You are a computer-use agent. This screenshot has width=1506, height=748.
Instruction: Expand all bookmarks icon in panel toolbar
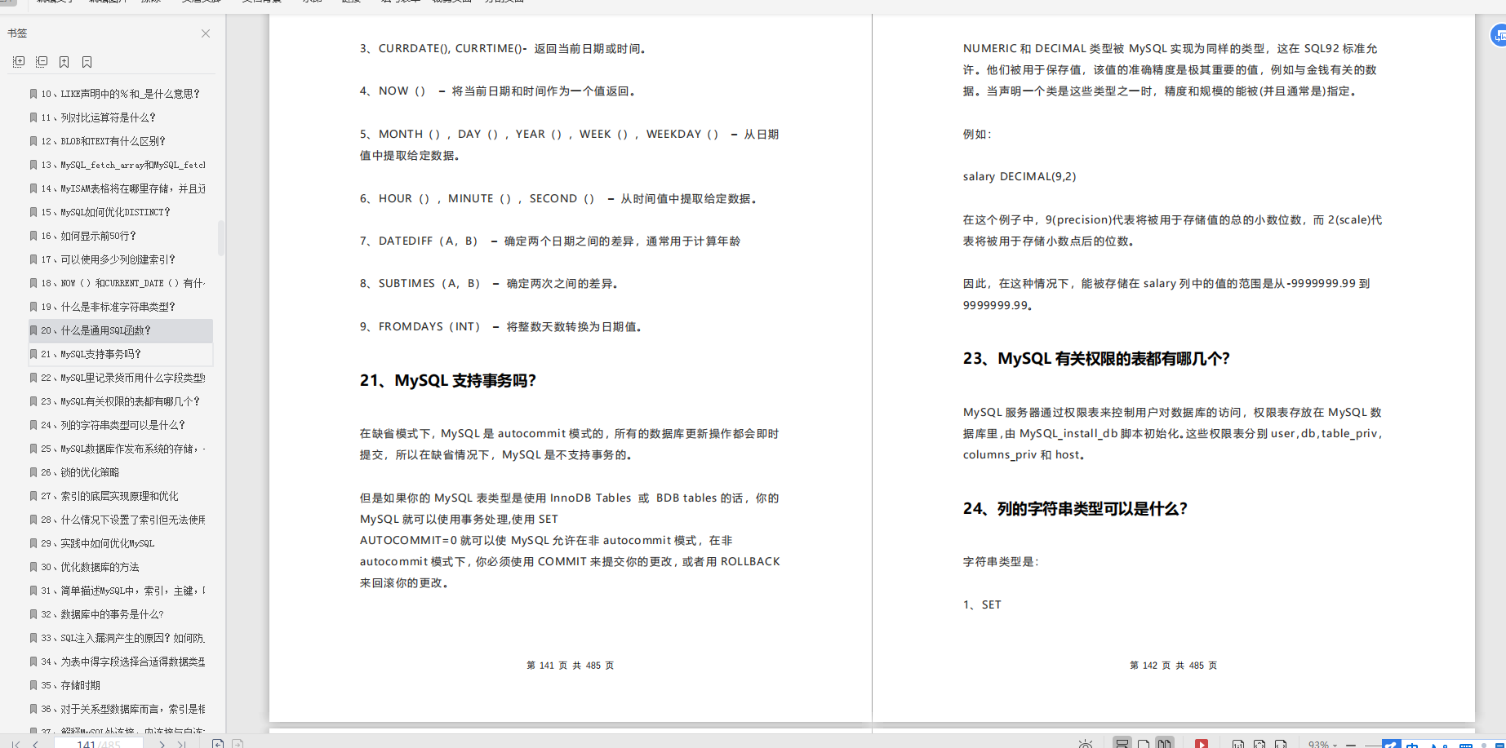click(19, 62)
